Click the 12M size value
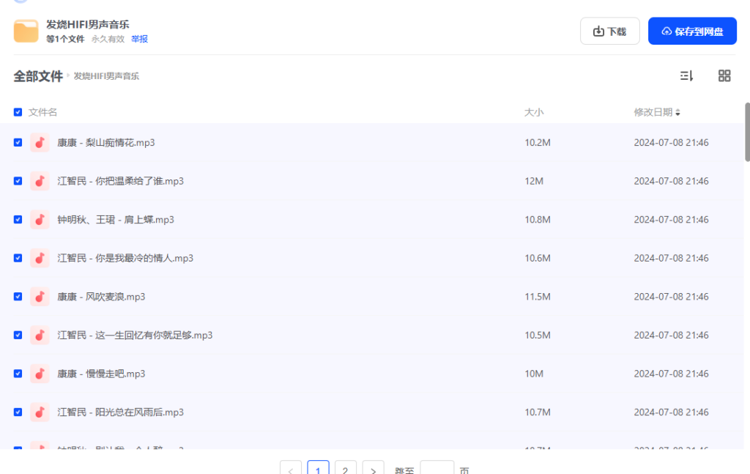 pos(534,181)
